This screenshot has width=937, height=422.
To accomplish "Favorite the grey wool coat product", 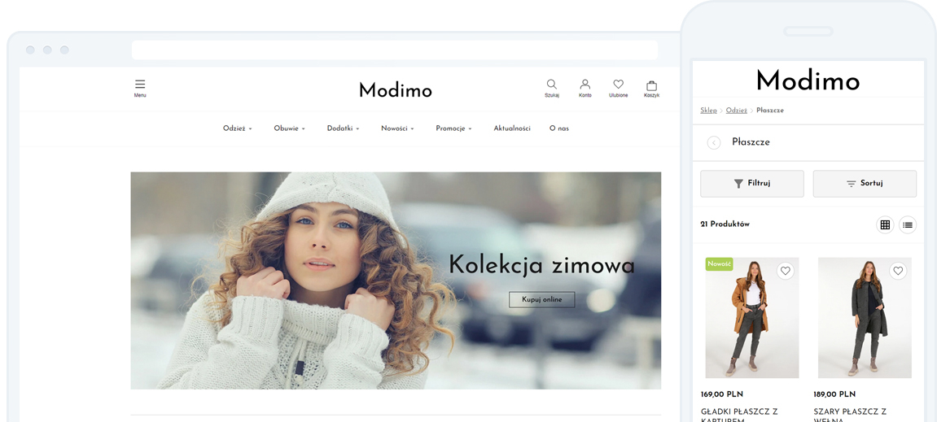I will pyautogui.click(x=898, y=271).
